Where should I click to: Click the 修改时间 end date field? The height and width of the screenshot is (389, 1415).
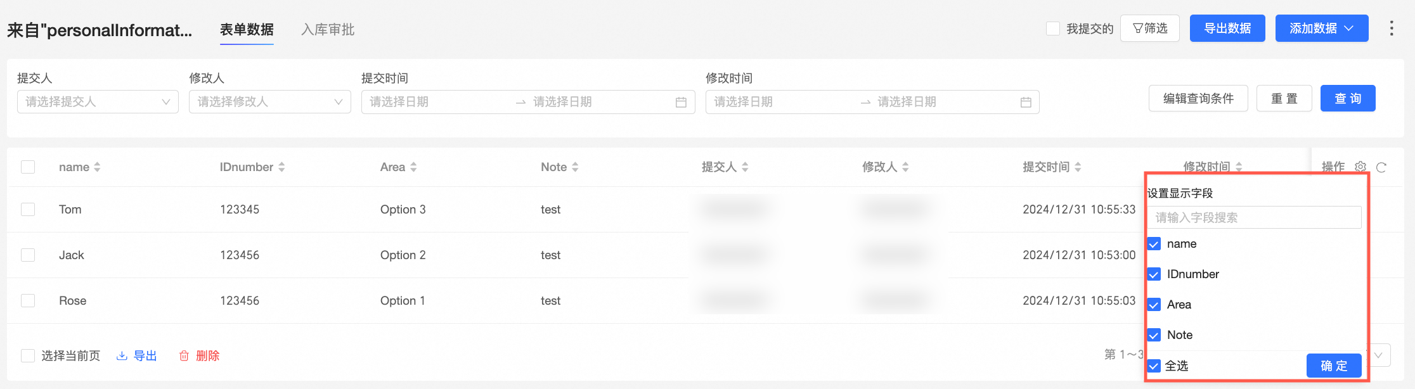pos(945,102)
